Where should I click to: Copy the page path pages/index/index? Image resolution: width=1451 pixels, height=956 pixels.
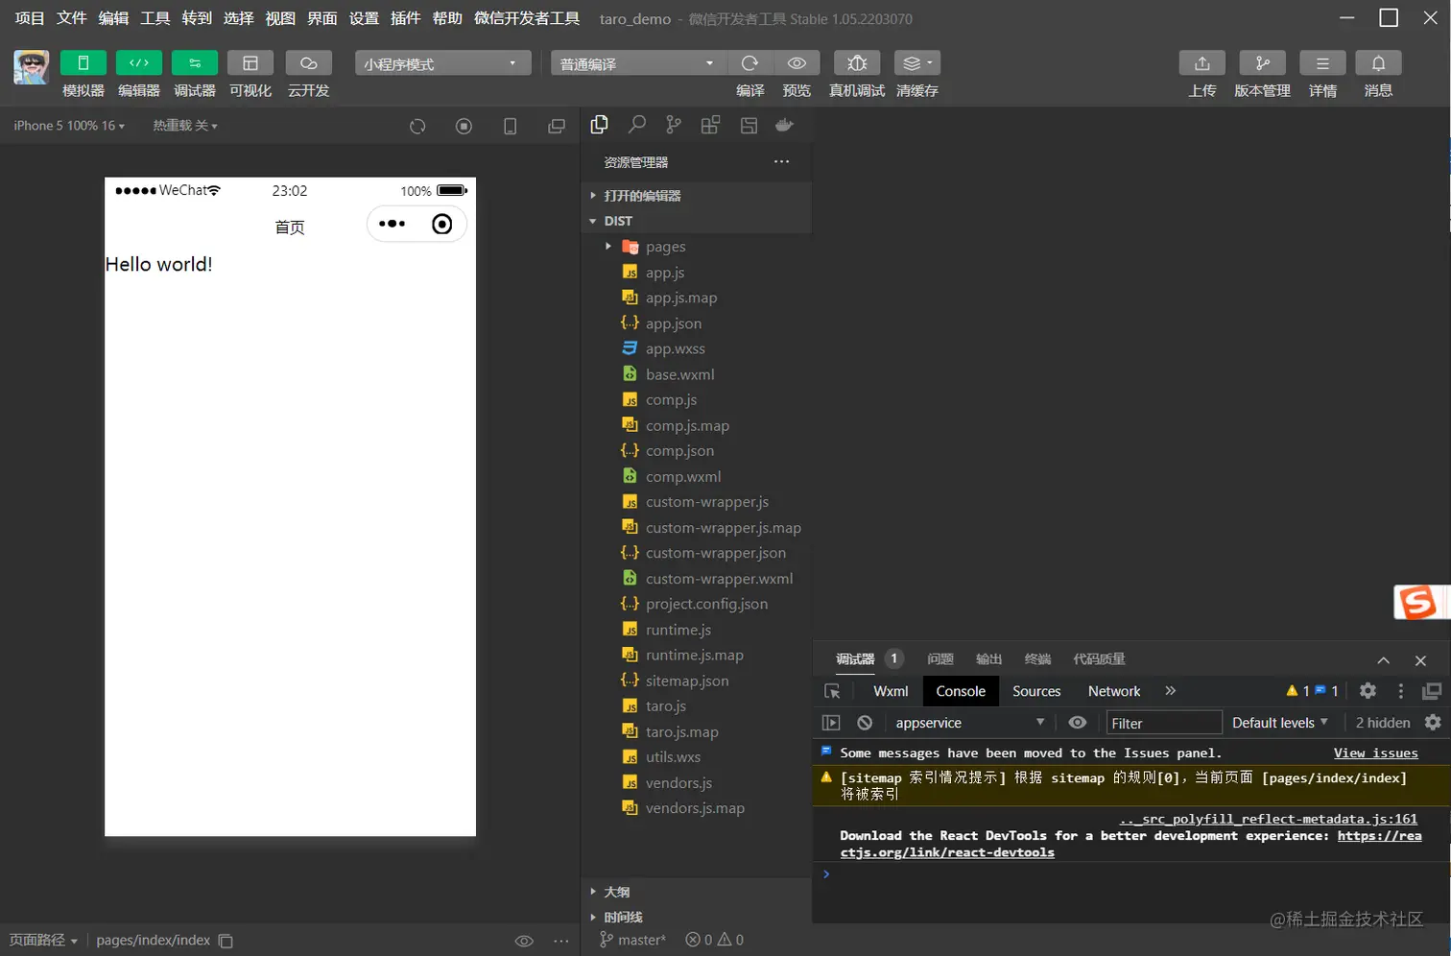226,941
